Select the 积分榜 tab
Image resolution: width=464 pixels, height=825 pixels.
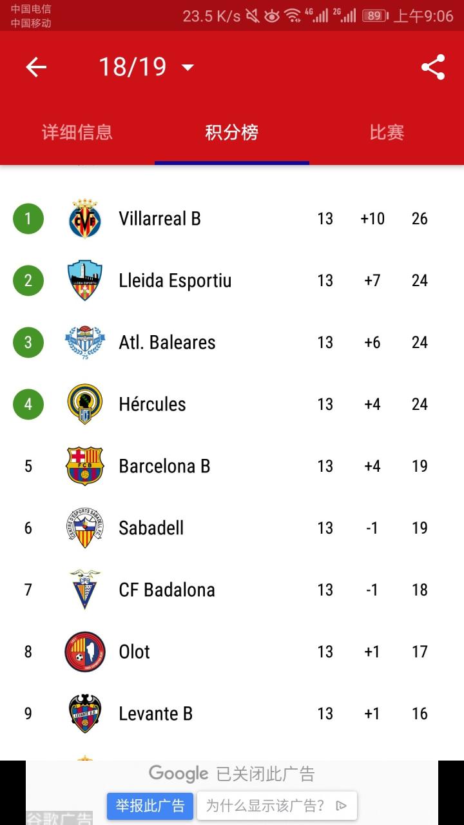point(232,133)
